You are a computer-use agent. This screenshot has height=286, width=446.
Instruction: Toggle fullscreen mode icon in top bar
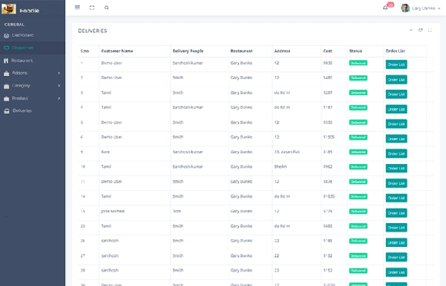92,8
